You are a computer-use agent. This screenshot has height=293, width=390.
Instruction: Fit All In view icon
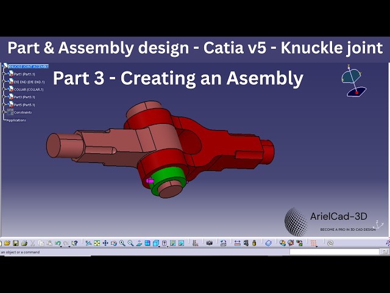(x=97, y=243)
